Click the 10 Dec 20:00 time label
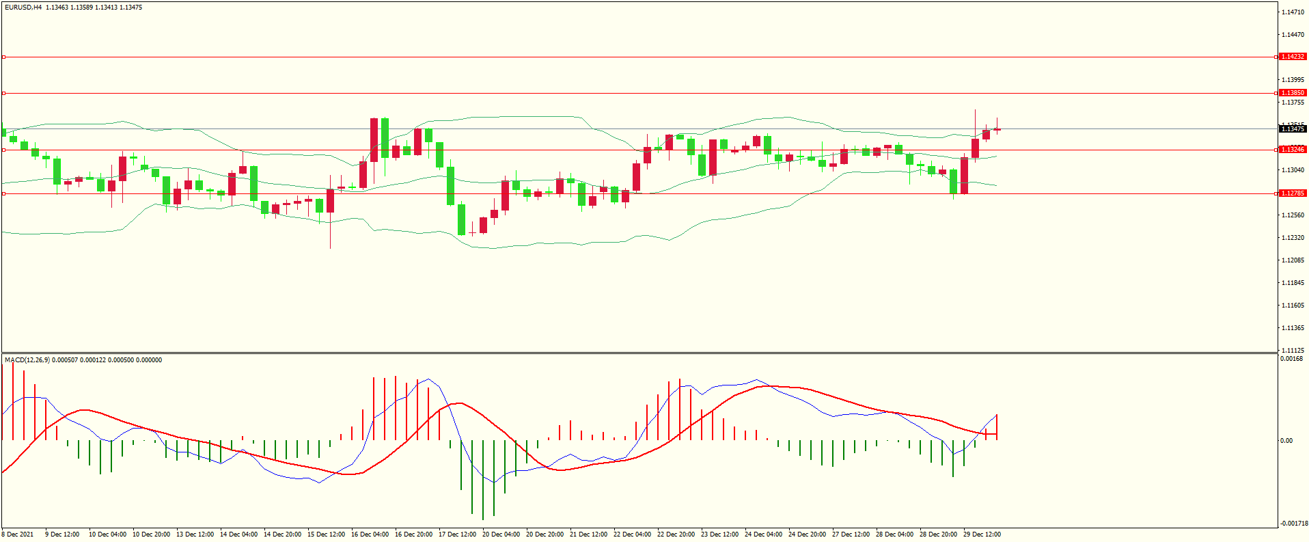1309x542 pixels. [x=151, y=534]
